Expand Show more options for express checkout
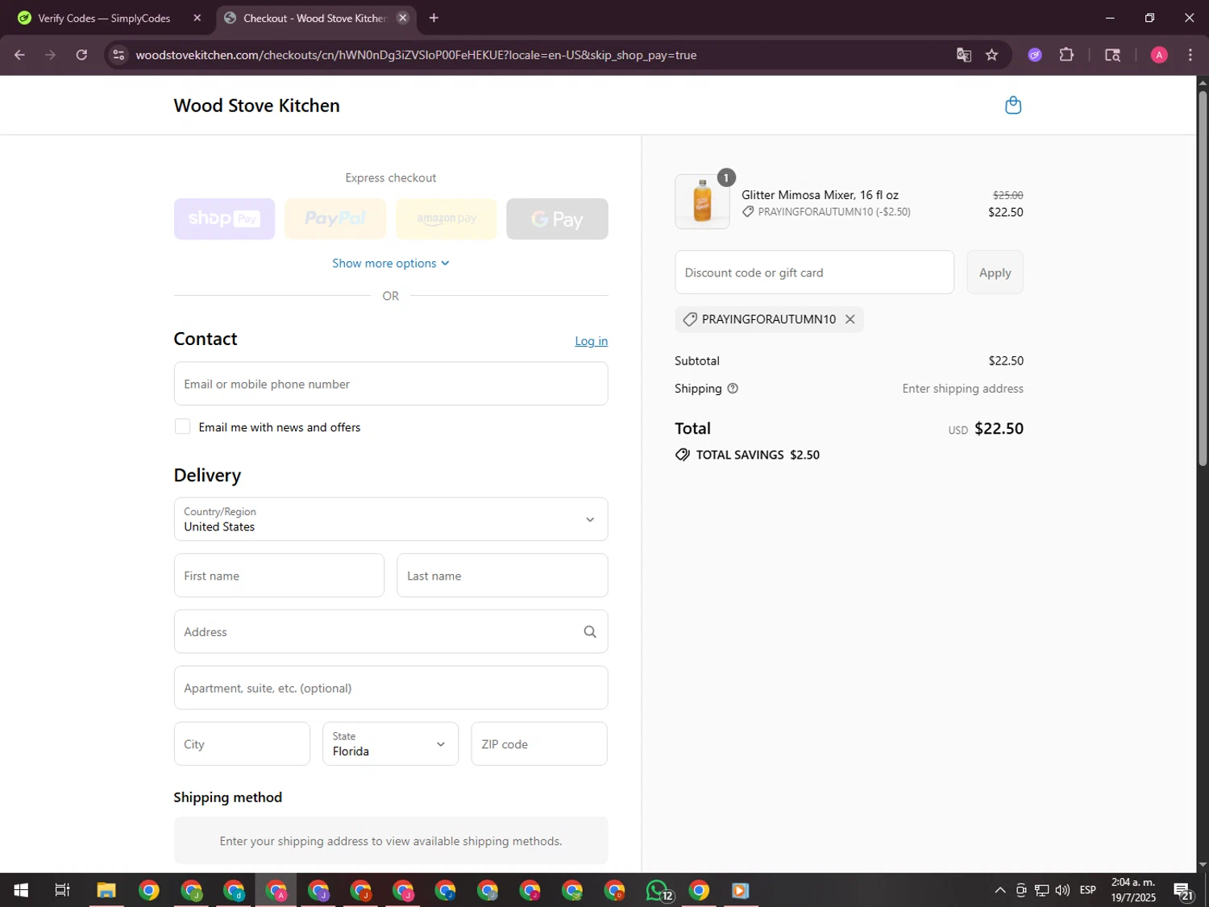This screenshot has width=1209, height=907. [x=391, y=264]
